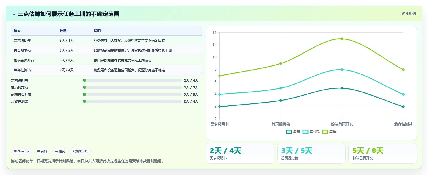The height and width of the screenshot is (175, 428).
Task: Click the 数据卡片 tag chip
Action: click(x=80, y=151)
